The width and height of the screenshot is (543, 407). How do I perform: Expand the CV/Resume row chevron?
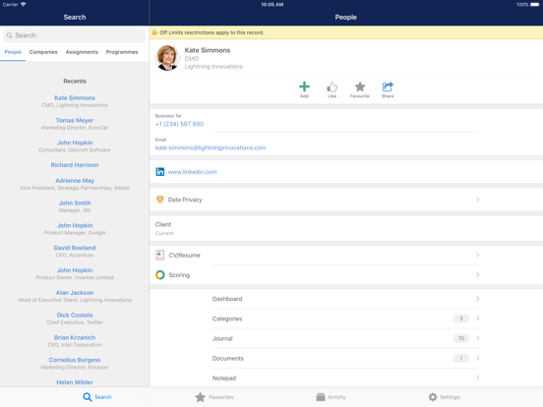click(477, 255)
